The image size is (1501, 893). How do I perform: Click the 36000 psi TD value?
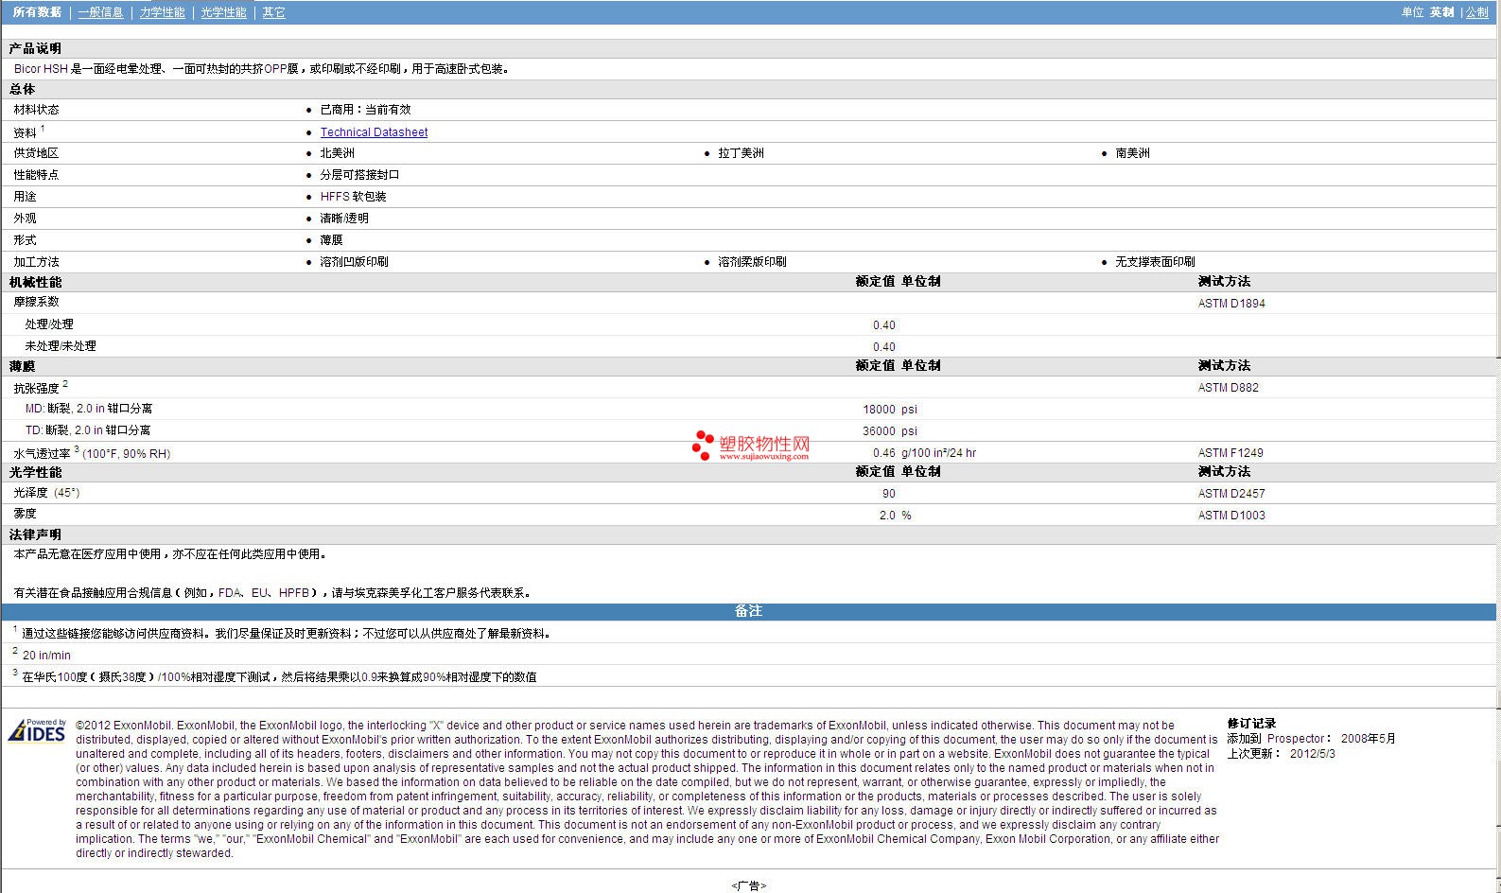click(x=890, y=431)
